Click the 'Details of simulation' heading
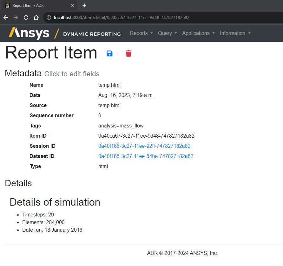Viewport: 283px width, 266px height. 55,202
